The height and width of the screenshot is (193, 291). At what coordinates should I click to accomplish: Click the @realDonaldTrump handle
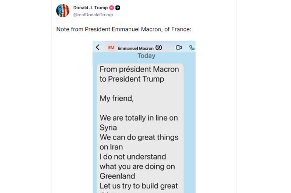tap(93, 15)
